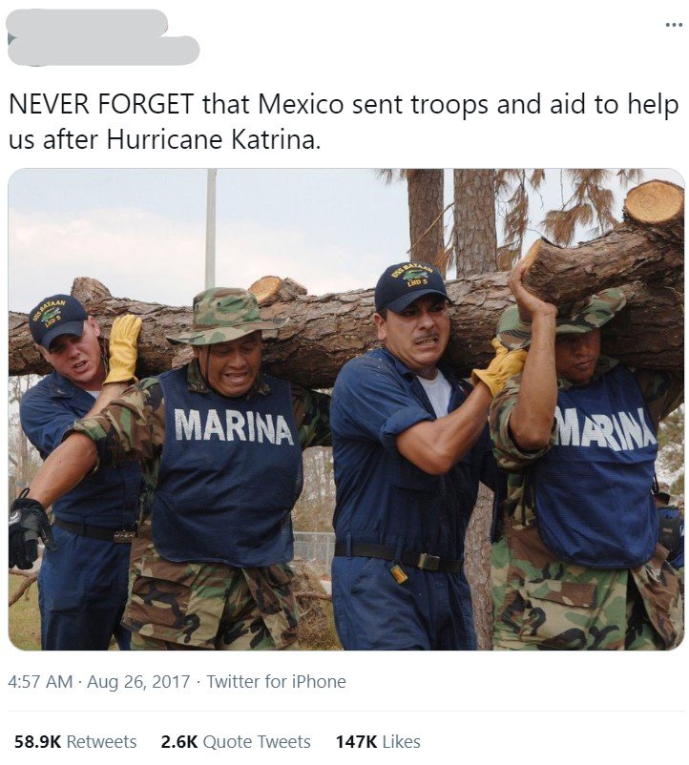Click the yellow glove on the log
Image resolution: width=689 pixels, height=765 pixels.
(122, 349)
